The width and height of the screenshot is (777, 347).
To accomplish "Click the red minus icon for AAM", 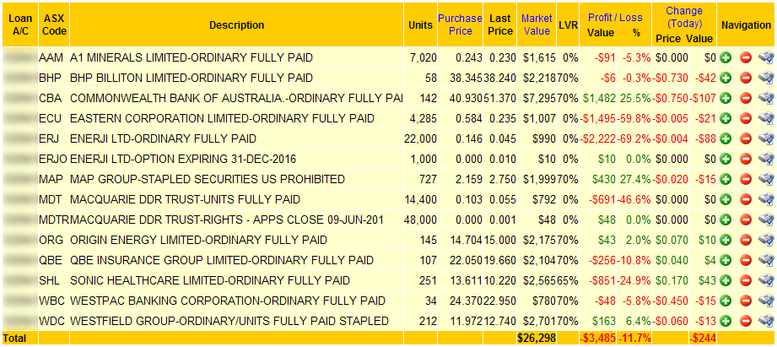I will tap(746, 57).
